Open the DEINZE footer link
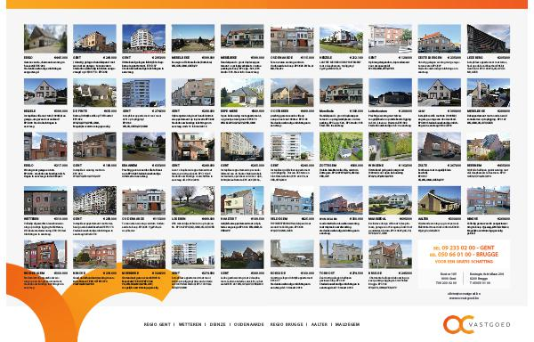534x342 pixels. [x=218, y=324]
